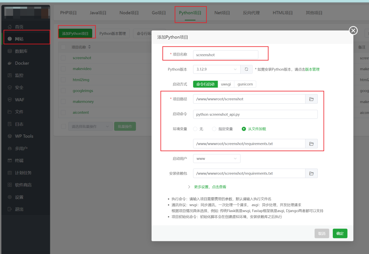The image size is (369, 254).
Task: Expand the 启动用户 www dropdown
Action: (217, 158)
